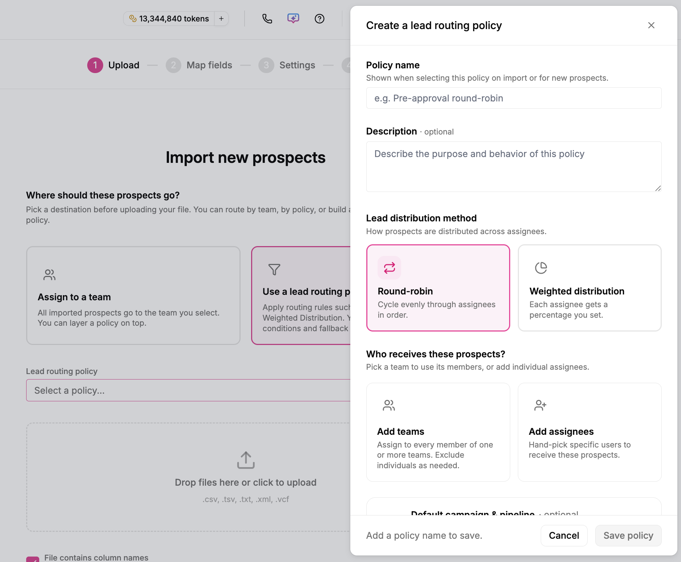Go to the Map fields step
The height and width of the screenshot is (562, 681).
click(199, 65)
